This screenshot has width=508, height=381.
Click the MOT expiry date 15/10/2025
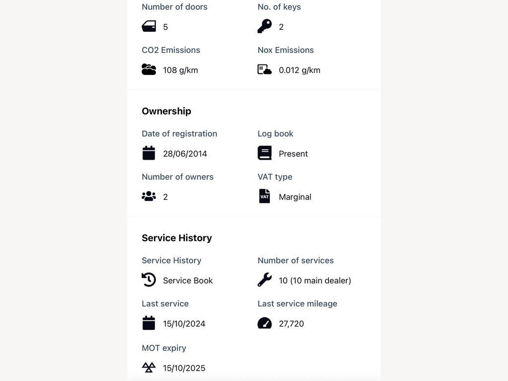184,368
